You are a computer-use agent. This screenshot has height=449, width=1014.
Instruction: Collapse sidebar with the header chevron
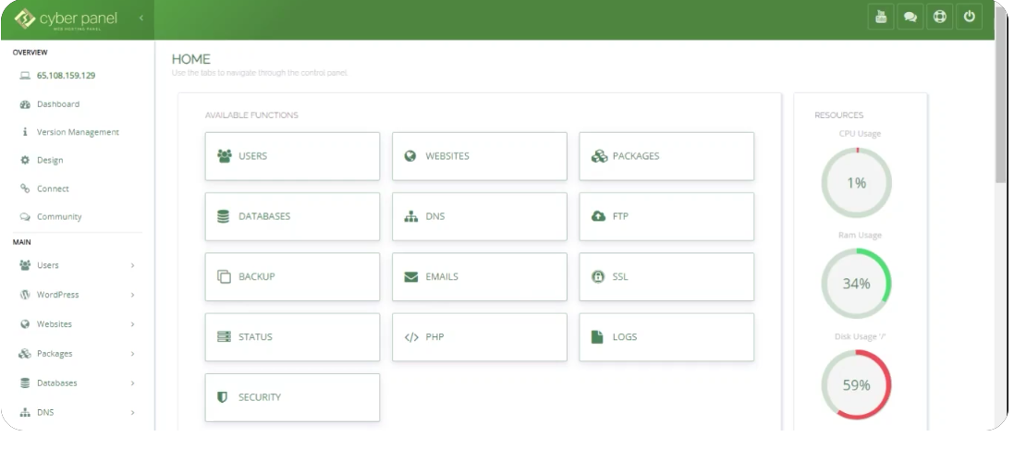coord(141,18)
